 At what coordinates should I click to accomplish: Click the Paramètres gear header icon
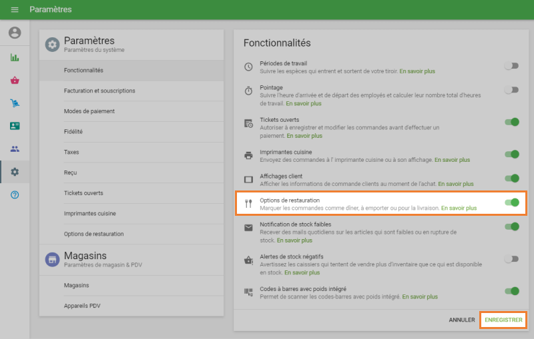click(x=52, y=45)
